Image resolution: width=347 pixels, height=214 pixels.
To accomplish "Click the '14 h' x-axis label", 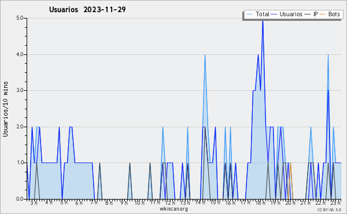I will pos(200,202).
